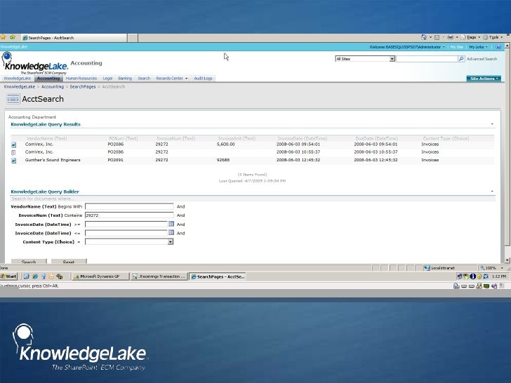511x383 pixels.
Task: Click the VendorName Begins With input field
Action: point(129,206)
